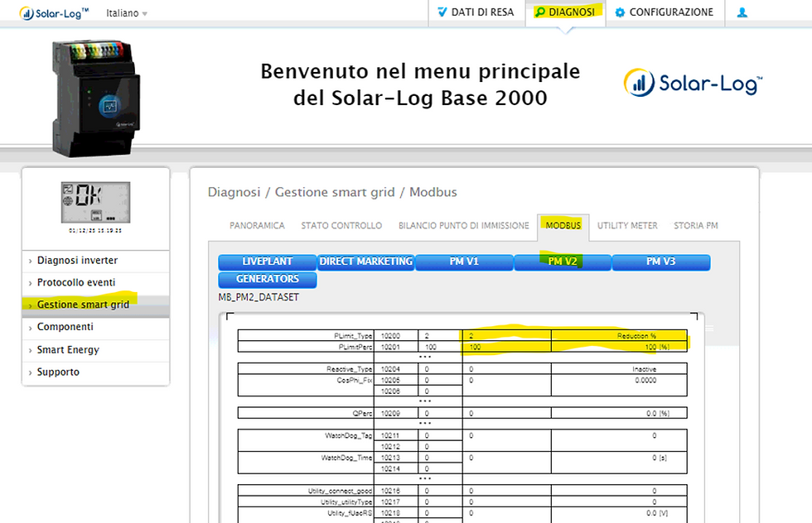Image resolution: width=812 pixels, height=523 pixels.
Task: Select Gestione smart grid in sidebar
Action: pos(83,305)
